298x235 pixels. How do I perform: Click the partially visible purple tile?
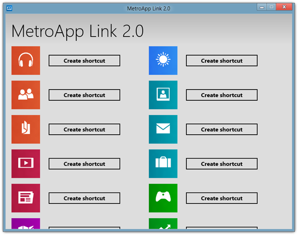pos(26,224)
